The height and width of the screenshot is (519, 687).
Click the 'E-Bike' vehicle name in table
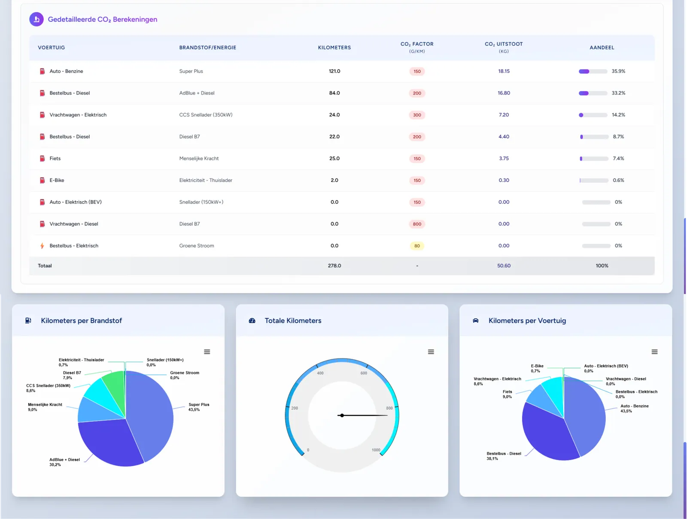pyautogui.click(x=57, y=180)
